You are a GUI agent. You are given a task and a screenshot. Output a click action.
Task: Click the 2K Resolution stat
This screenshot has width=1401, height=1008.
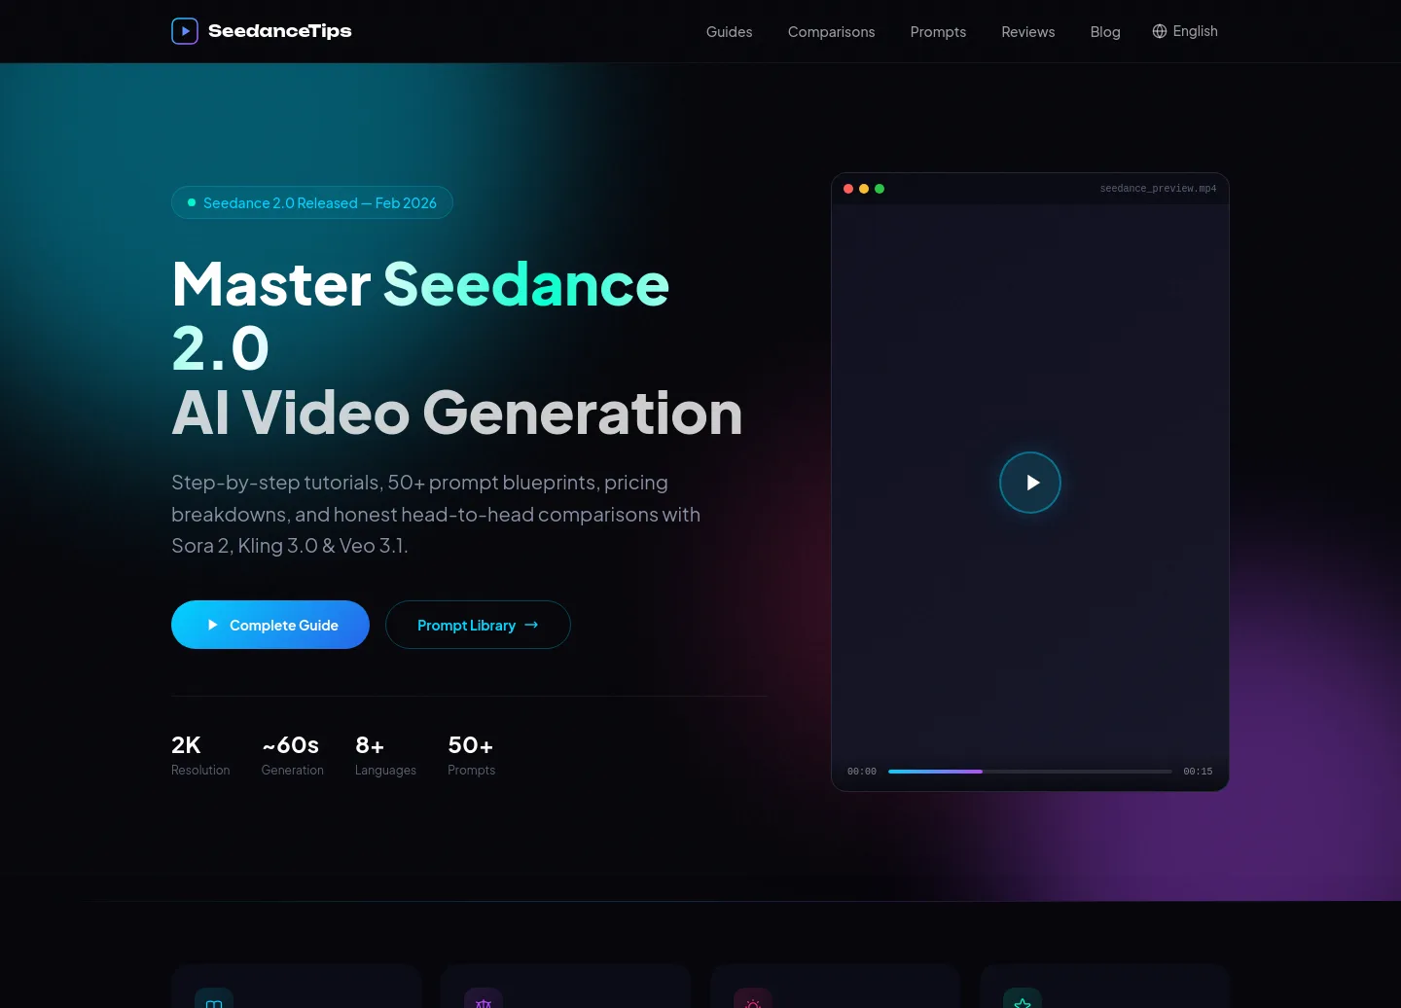coord(200,755)
